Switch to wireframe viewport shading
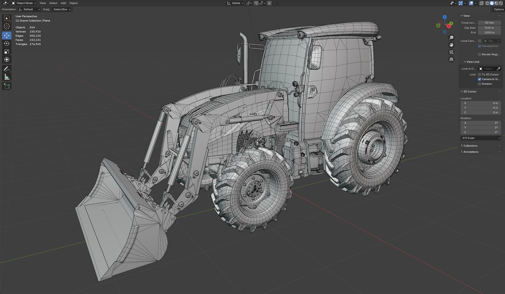 click(487, 3)
